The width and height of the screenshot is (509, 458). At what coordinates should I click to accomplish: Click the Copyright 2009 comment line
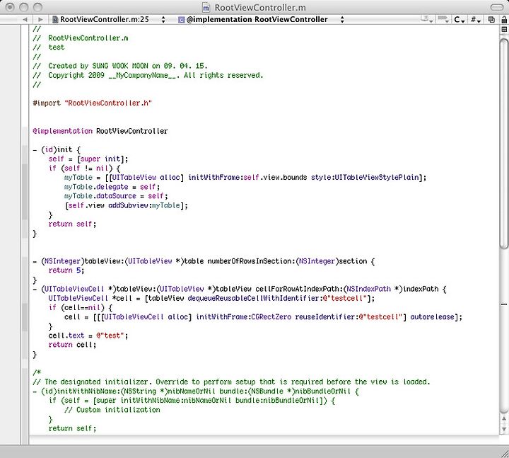click(148, 76)
